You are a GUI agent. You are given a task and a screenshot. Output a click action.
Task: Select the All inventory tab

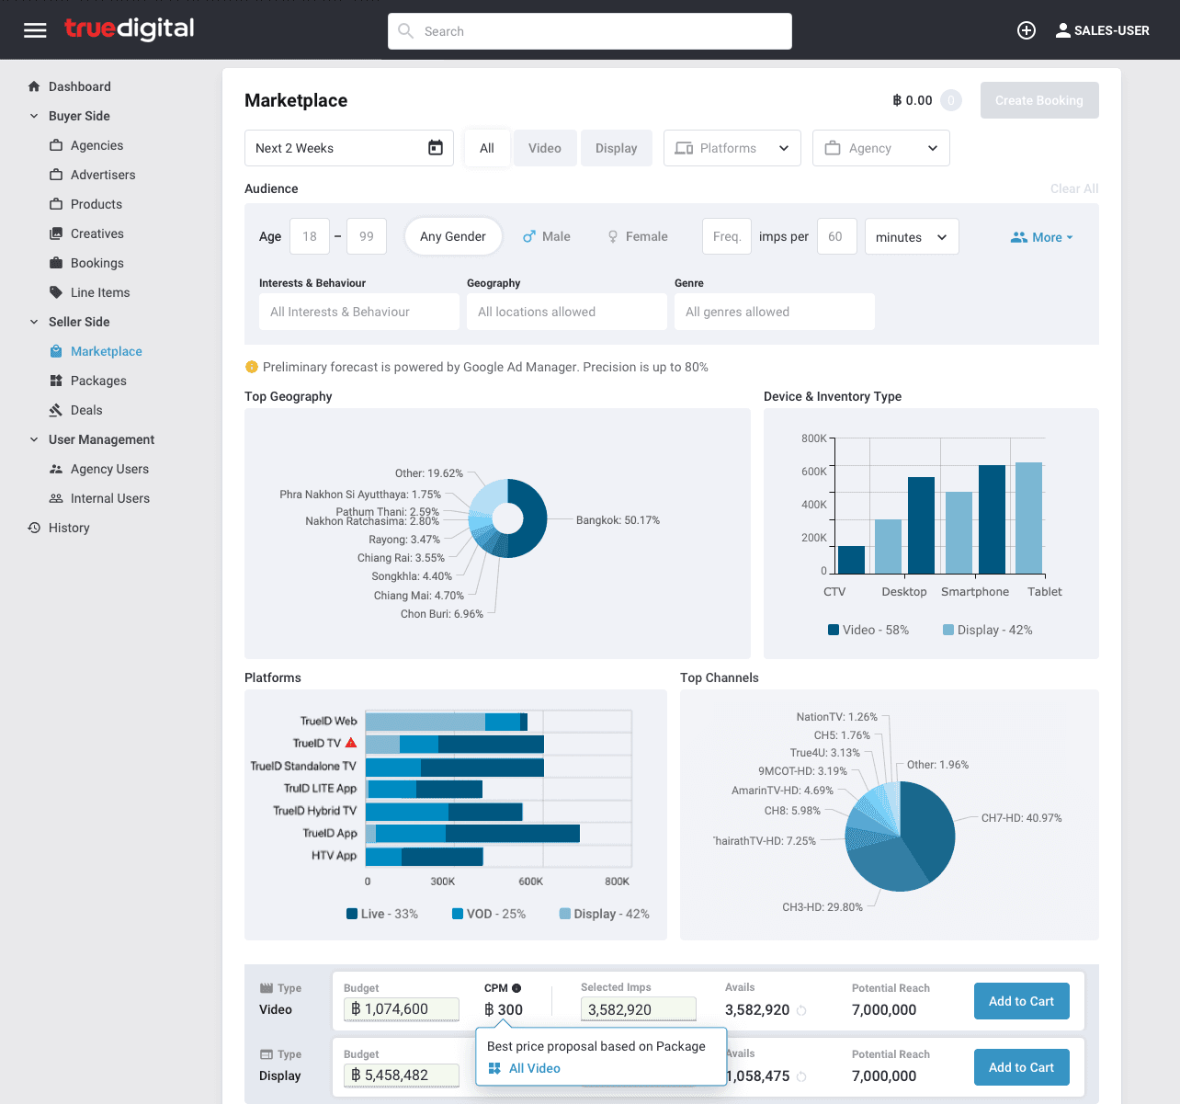pyautogui.click(x=487, y=148)
